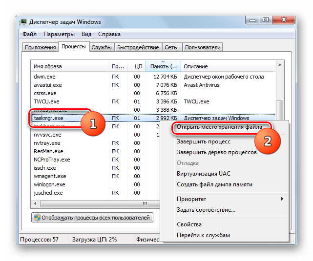Select the nvvsvc.exe process

(x=47, y=135)
